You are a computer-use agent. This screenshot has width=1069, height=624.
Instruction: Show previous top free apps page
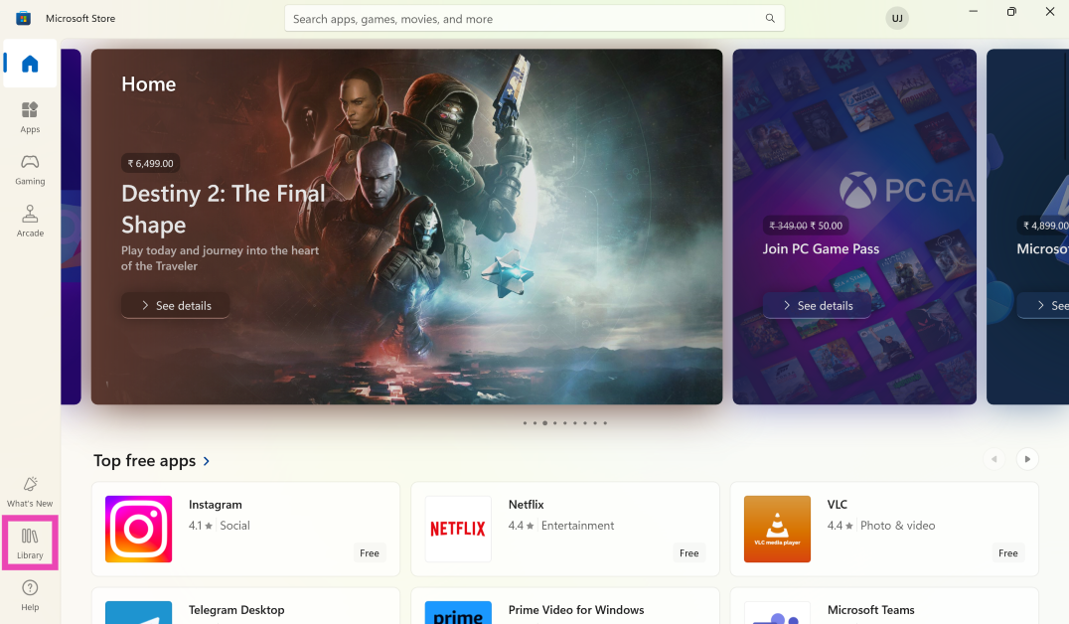[994, 459]
